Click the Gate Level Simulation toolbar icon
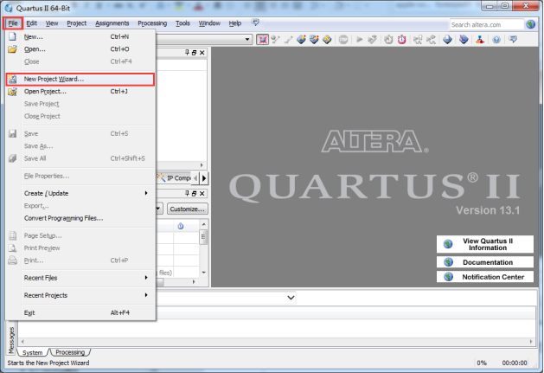 (432, 40)
